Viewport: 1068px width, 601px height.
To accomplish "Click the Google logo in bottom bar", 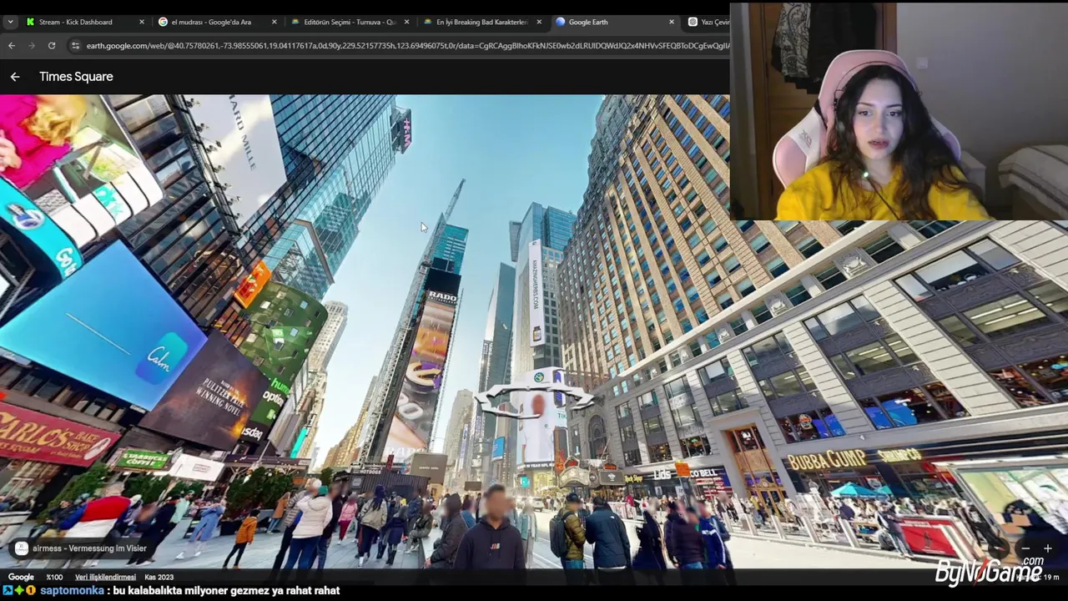I will pos(21,577).
